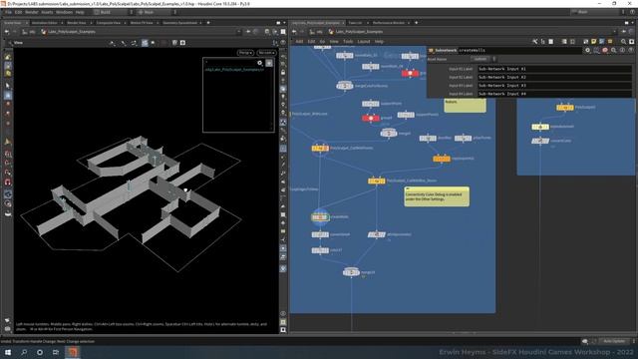This screenshot has height=359, width=638.
Task: Click Houdini icon in the taskbar
Action: point(73,352)
